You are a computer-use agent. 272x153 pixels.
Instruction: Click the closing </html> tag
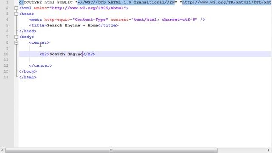(x=28, y=77)
